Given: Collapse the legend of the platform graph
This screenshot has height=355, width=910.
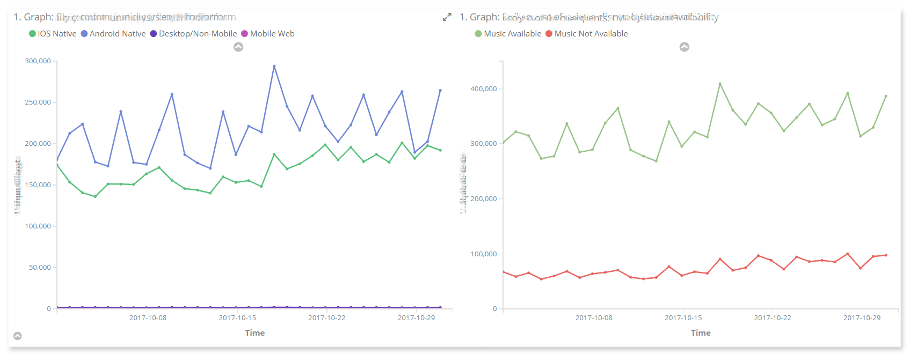Looking at the screenshot, I should pyautogui.click(x=238, y=47).
